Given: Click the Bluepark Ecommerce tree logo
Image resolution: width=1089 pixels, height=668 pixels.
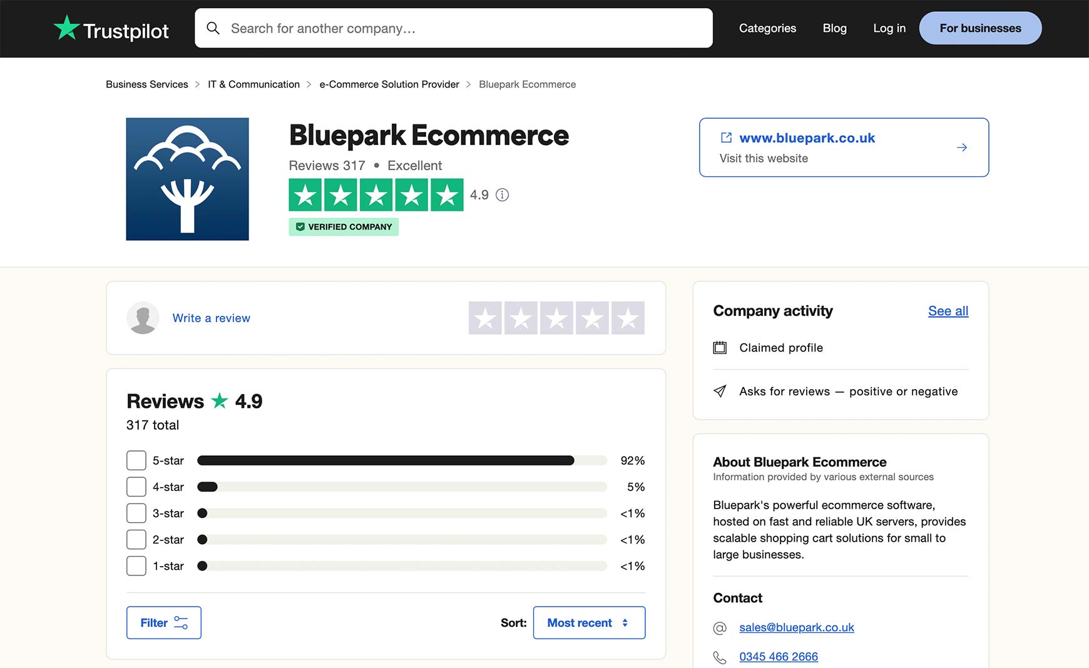Looking at the screenshot, I should point(187,179).
